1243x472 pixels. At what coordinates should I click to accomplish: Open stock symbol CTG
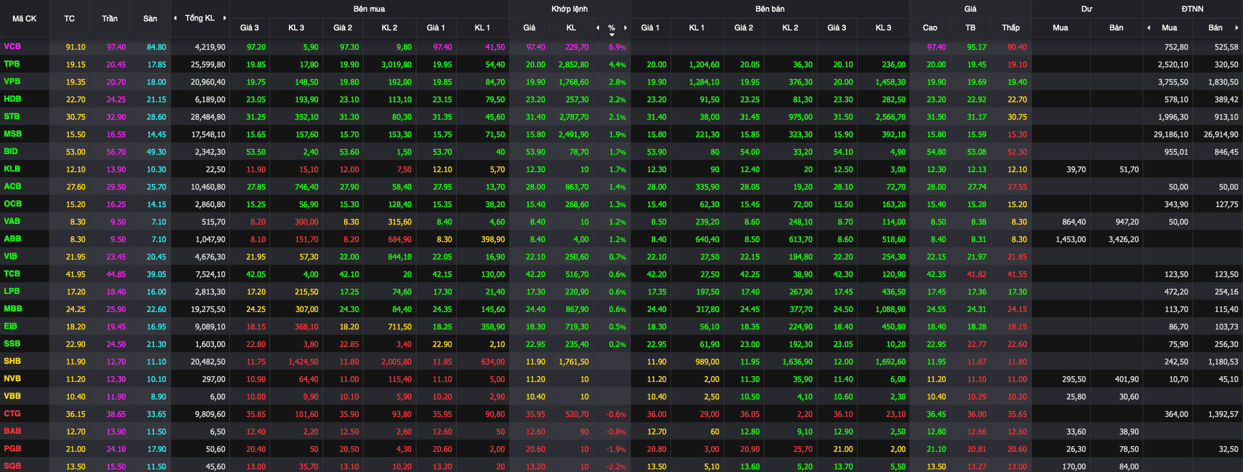point(12,414)
